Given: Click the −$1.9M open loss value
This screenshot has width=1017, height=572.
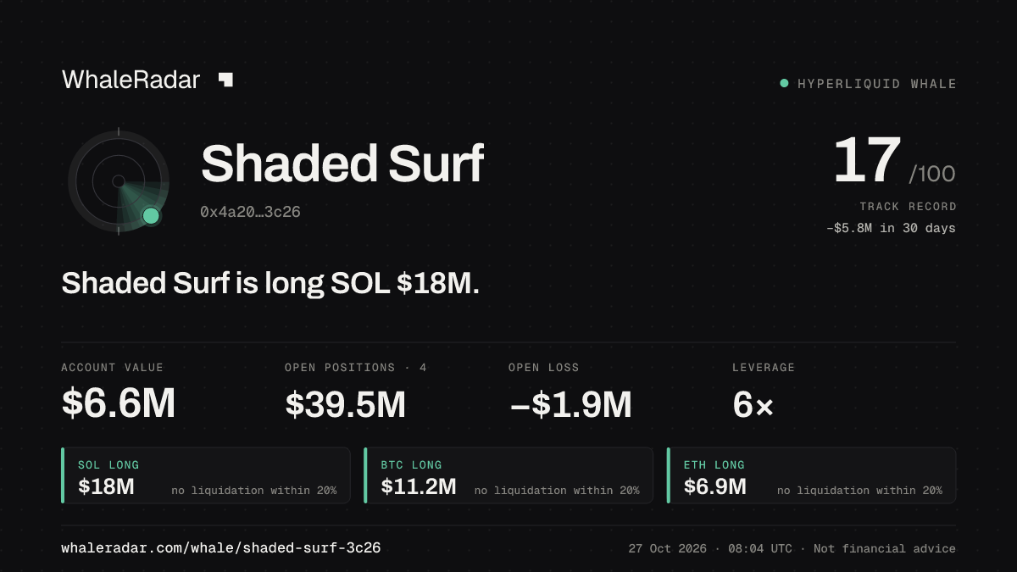Looking at the screenshot, I should pos(570,404).
